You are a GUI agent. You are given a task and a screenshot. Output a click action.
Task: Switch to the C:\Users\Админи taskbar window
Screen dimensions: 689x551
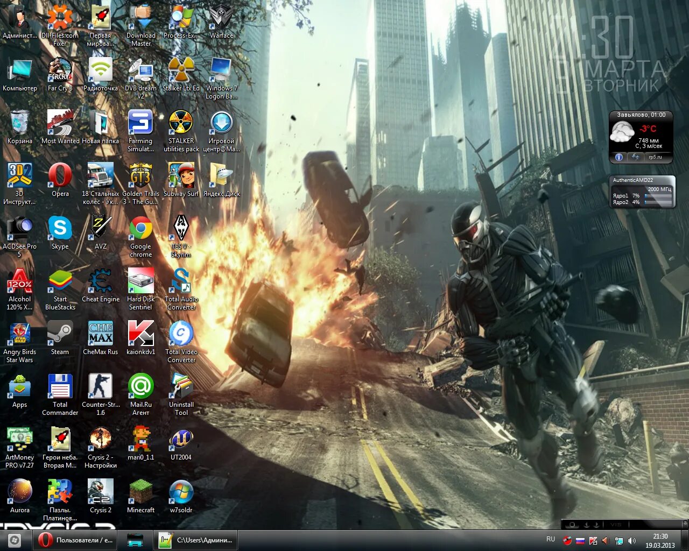pos(196,540)
